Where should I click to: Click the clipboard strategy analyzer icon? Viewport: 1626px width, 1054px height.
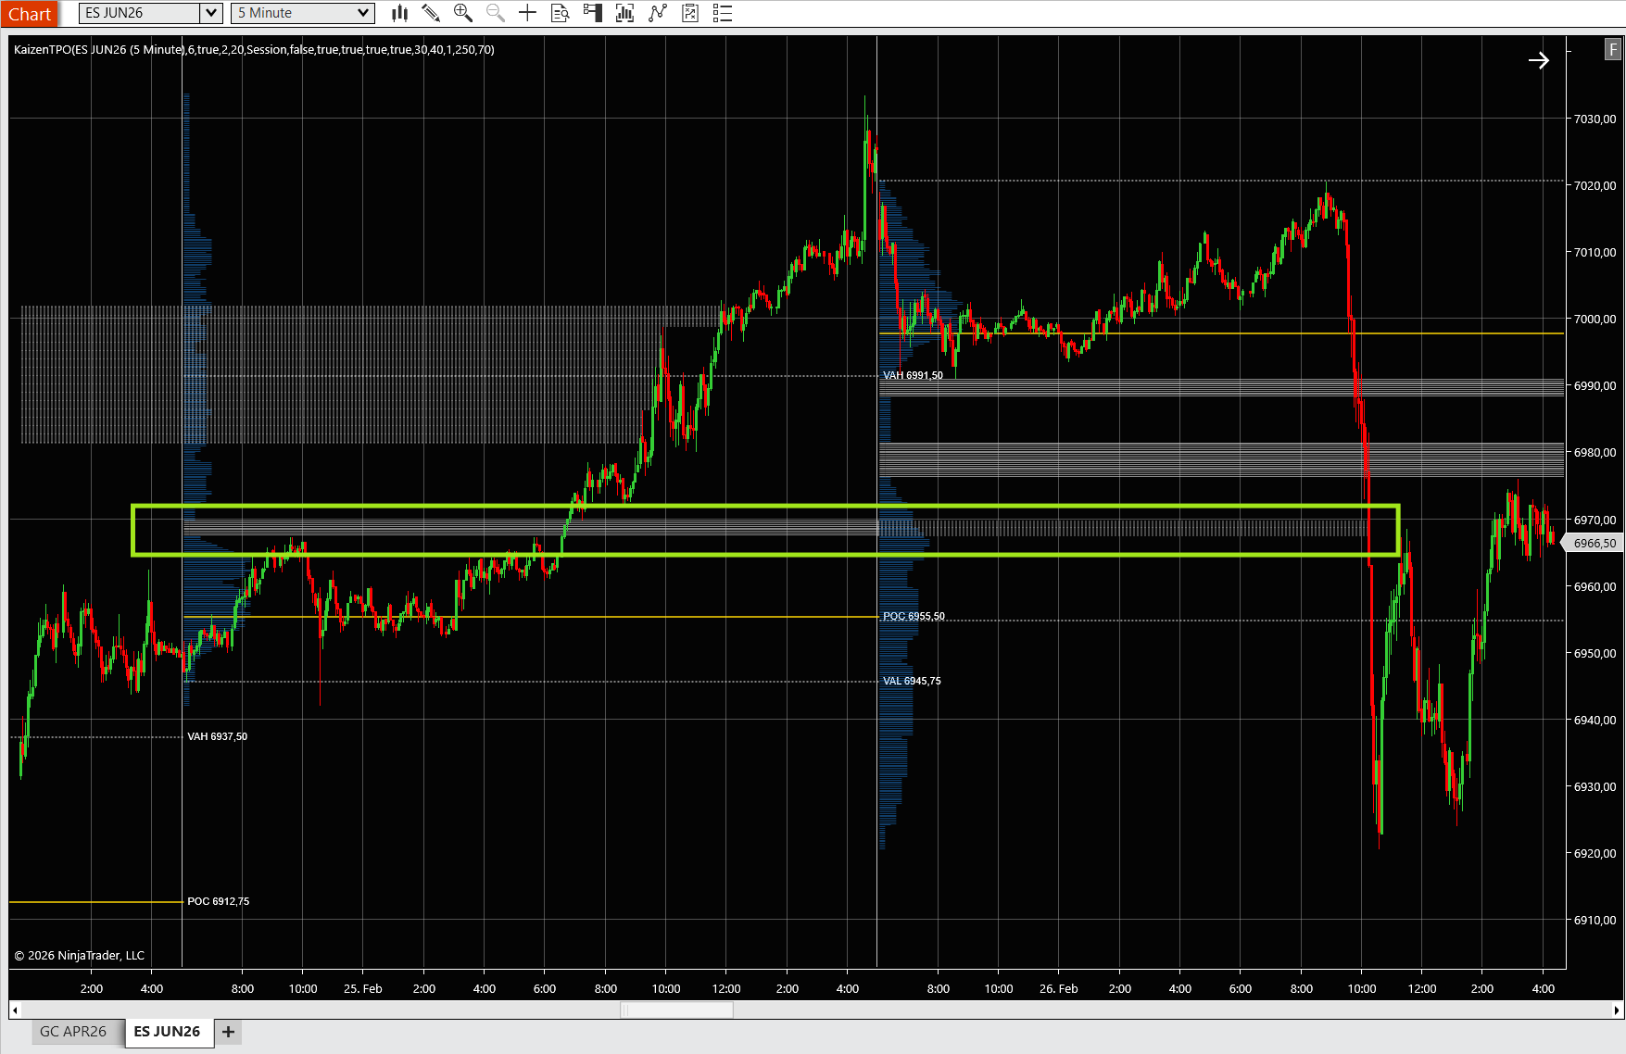tap(689, 13)
